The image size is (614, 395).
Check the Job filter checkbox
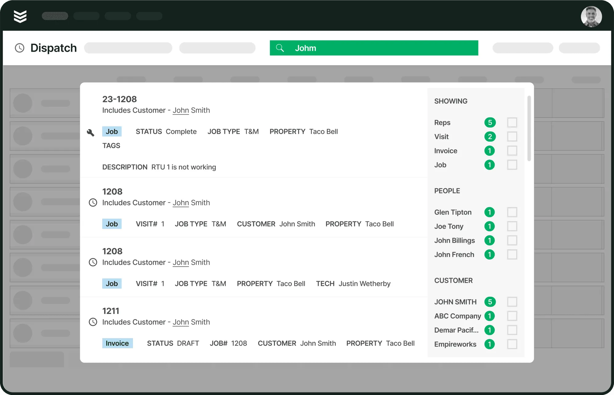point(512,165)
